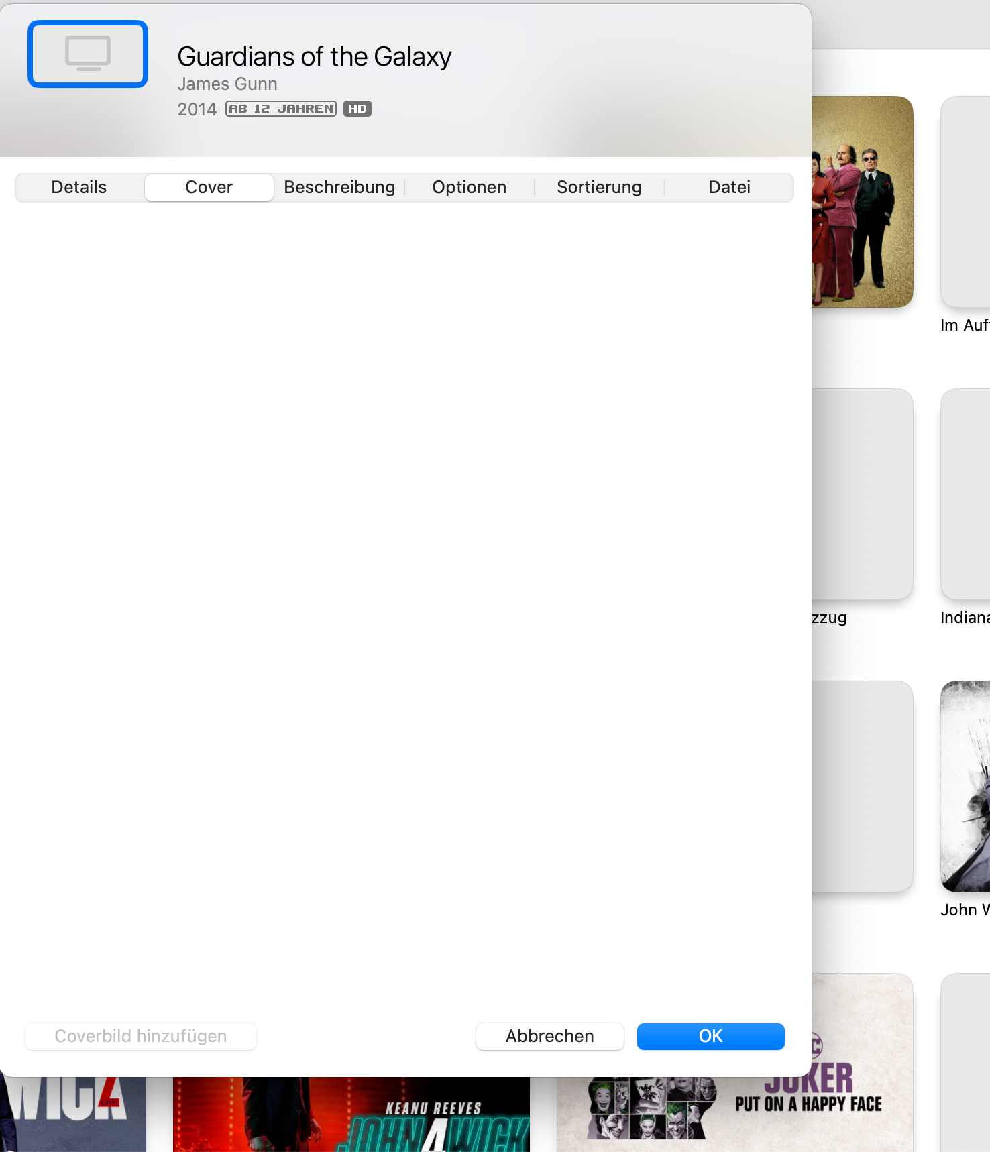
Task: Click the Im Auf movie title in library
Action: 965,325
